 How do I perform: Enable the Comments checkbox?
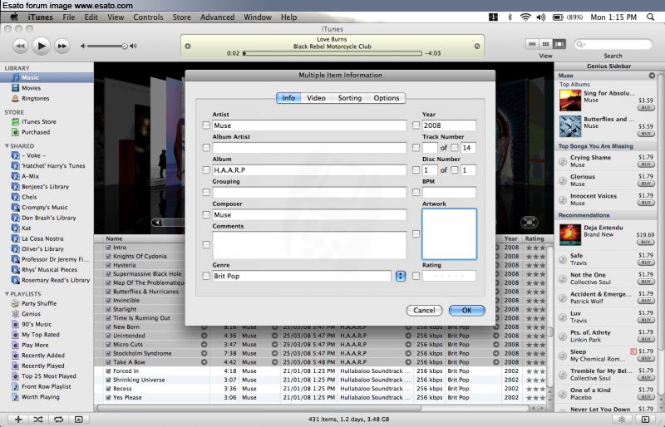tap(206, 245)
